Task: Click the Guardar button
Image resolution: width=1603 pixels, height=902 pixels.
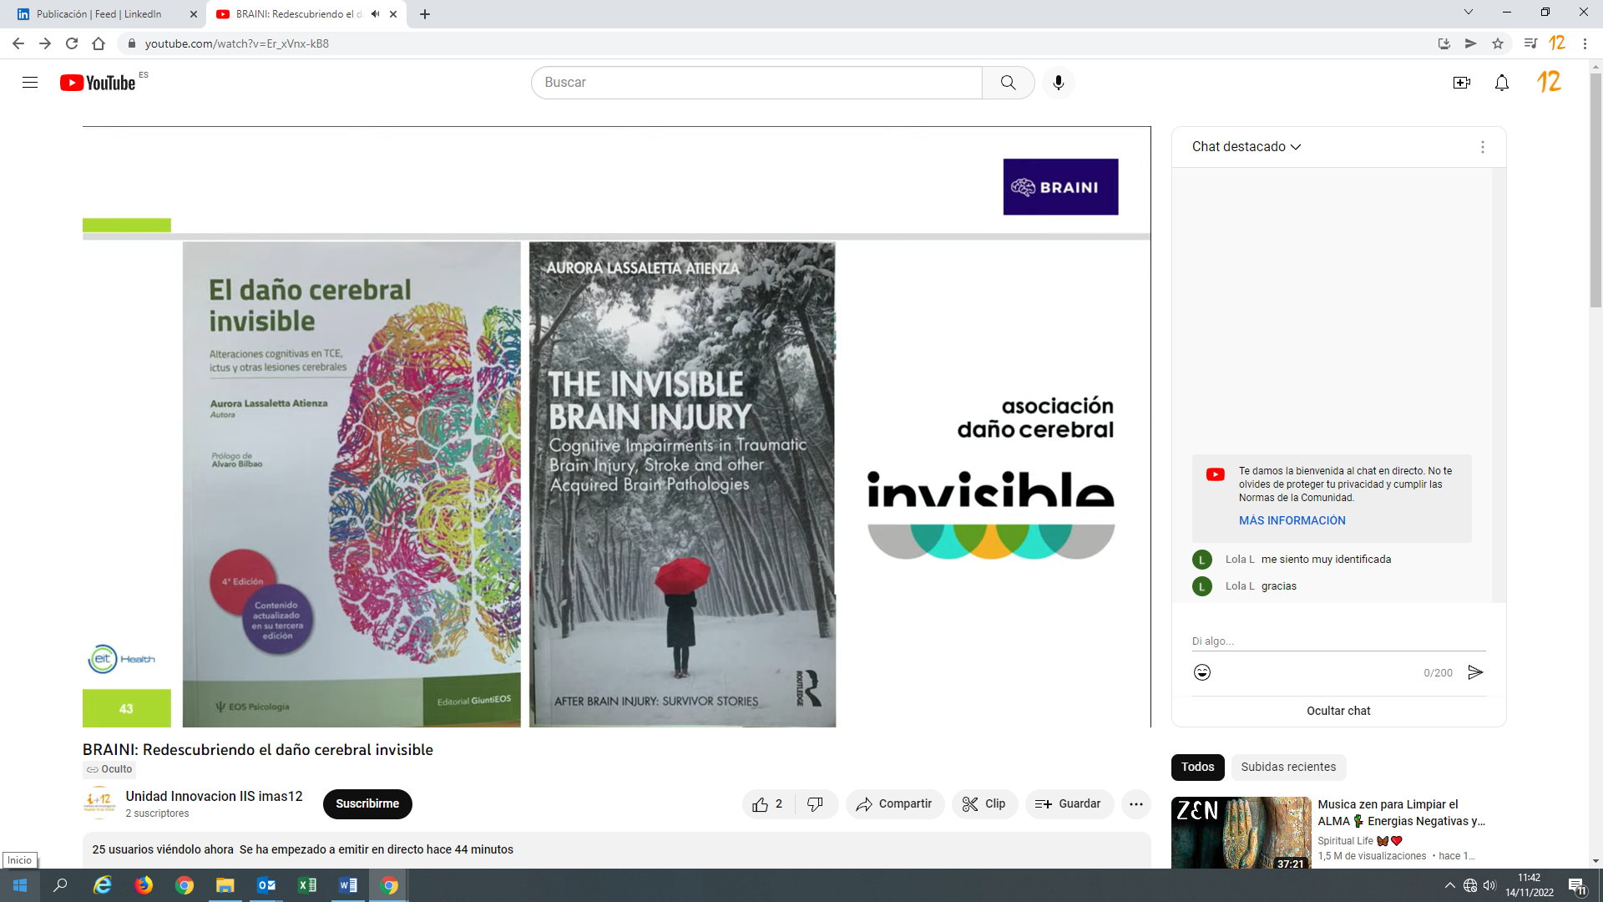Action: 1069,804
